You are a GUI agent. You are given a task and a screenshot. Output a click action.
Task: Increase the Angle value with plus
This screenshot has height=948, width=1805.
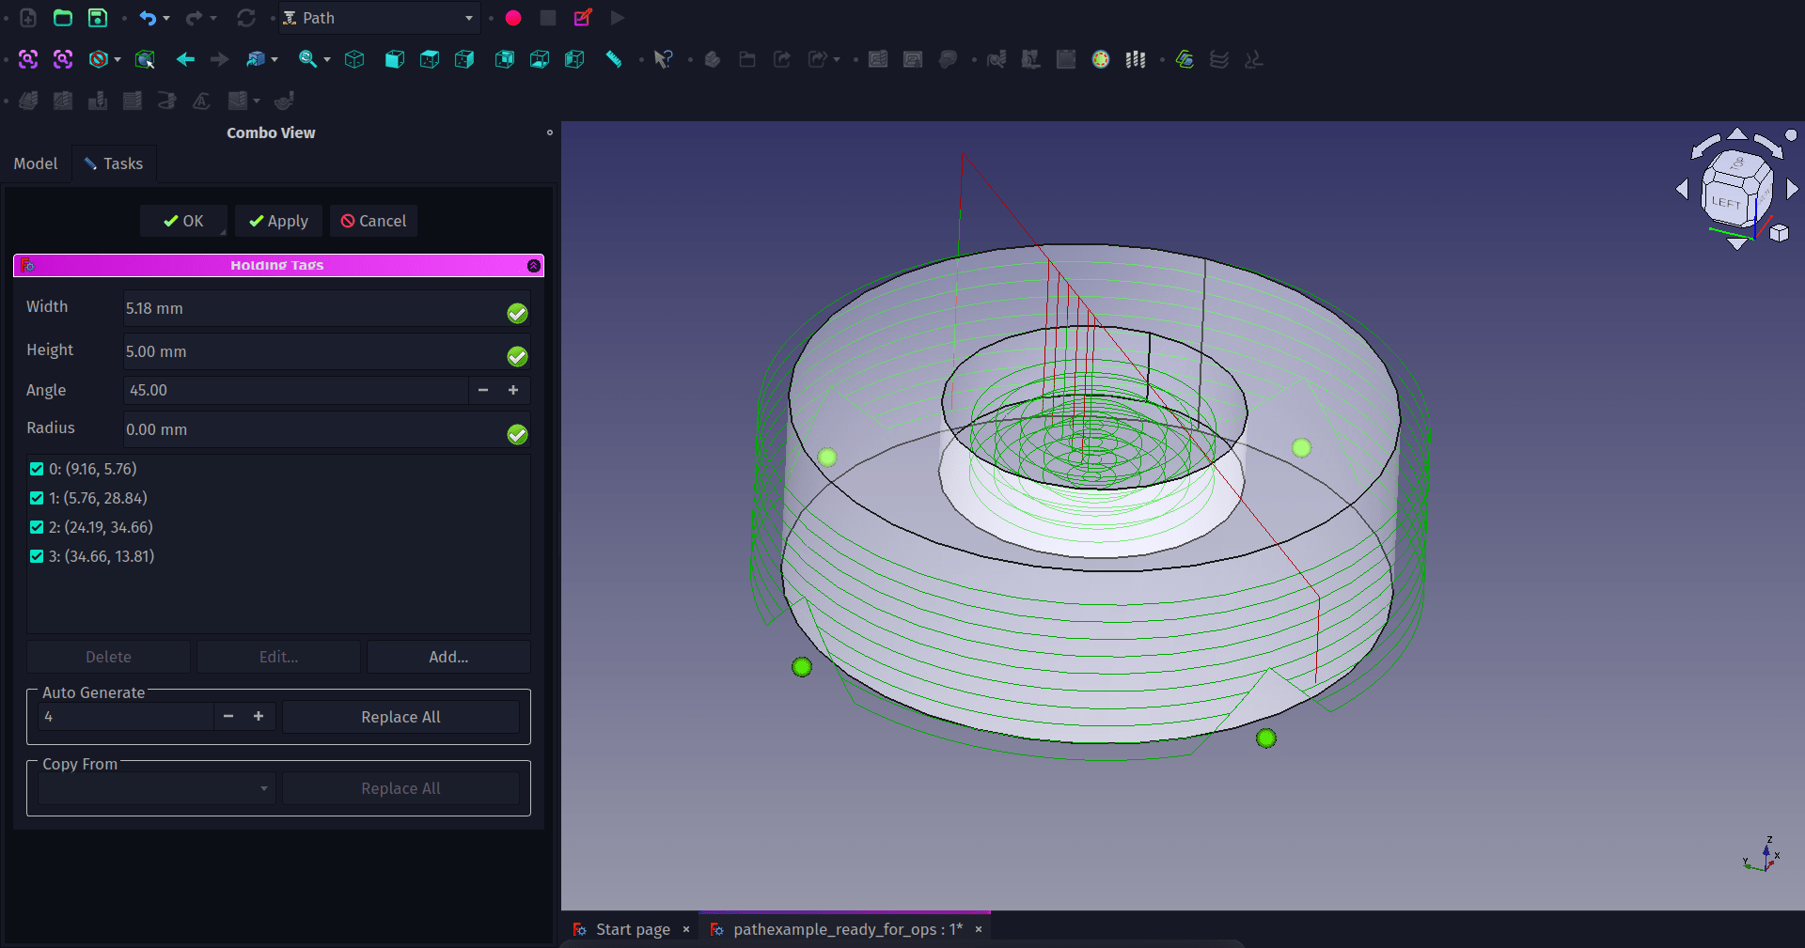[513, 390]
